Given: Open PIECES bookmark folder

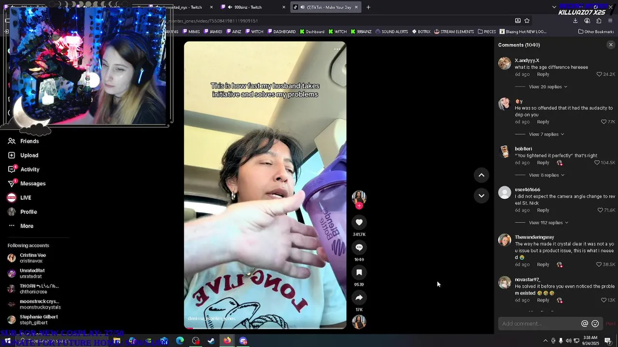Looking at the screenshot, I should coord(487,32).
